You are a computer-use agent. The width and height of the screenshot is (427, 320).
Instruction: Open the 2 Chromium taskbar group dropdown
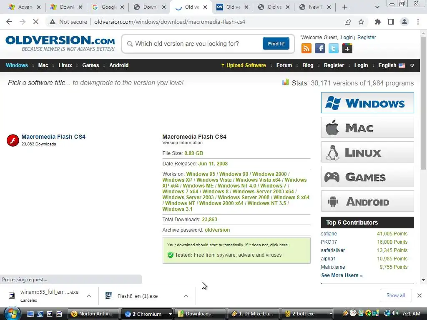tap(171, 314)
